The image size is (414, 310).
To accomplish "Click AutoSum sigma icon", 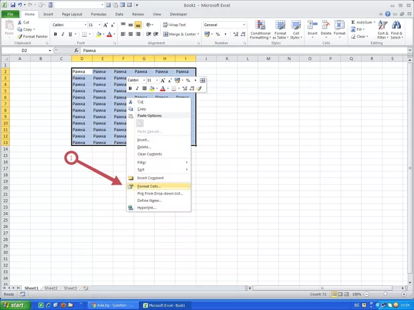I will [x=352, y=22].
